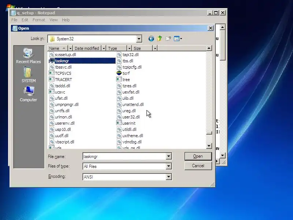
Task: Go up one folder level icon
Action: (x=160, y=38)
